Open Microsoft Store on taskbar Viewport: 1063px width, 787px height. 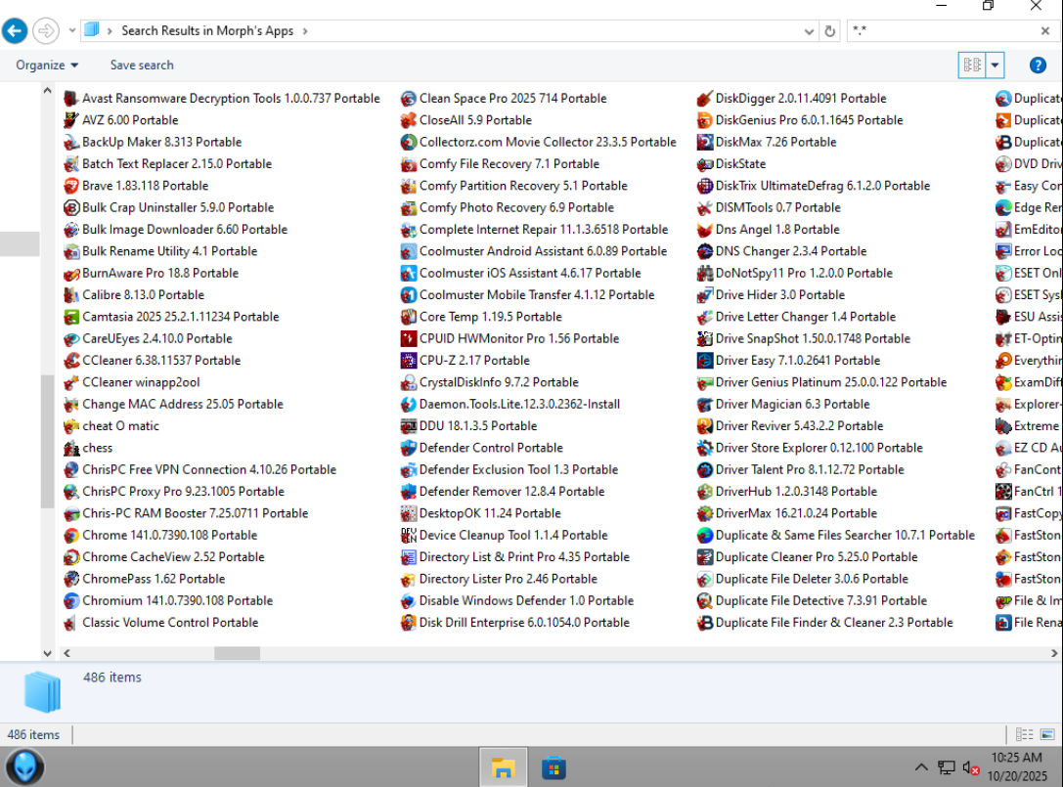tap(554, 767)
